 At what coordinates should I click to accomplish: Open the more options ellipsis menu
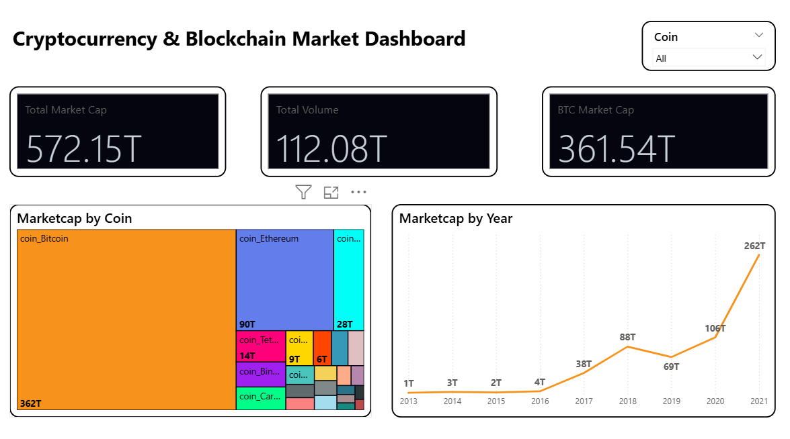tap(359, 192)
